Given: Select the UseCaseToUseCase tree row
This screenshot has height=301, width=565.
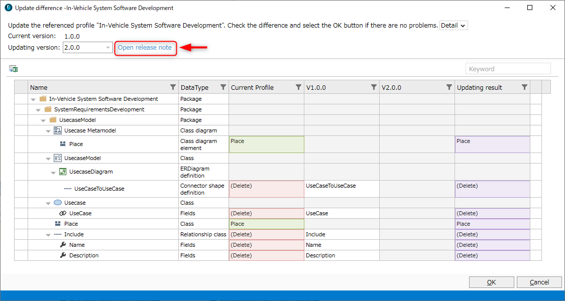Looking at the screenshot, I should (103, 189).
